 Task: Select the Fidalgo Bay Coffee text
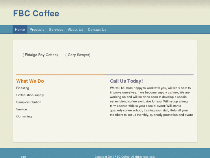tap(40, 55)
